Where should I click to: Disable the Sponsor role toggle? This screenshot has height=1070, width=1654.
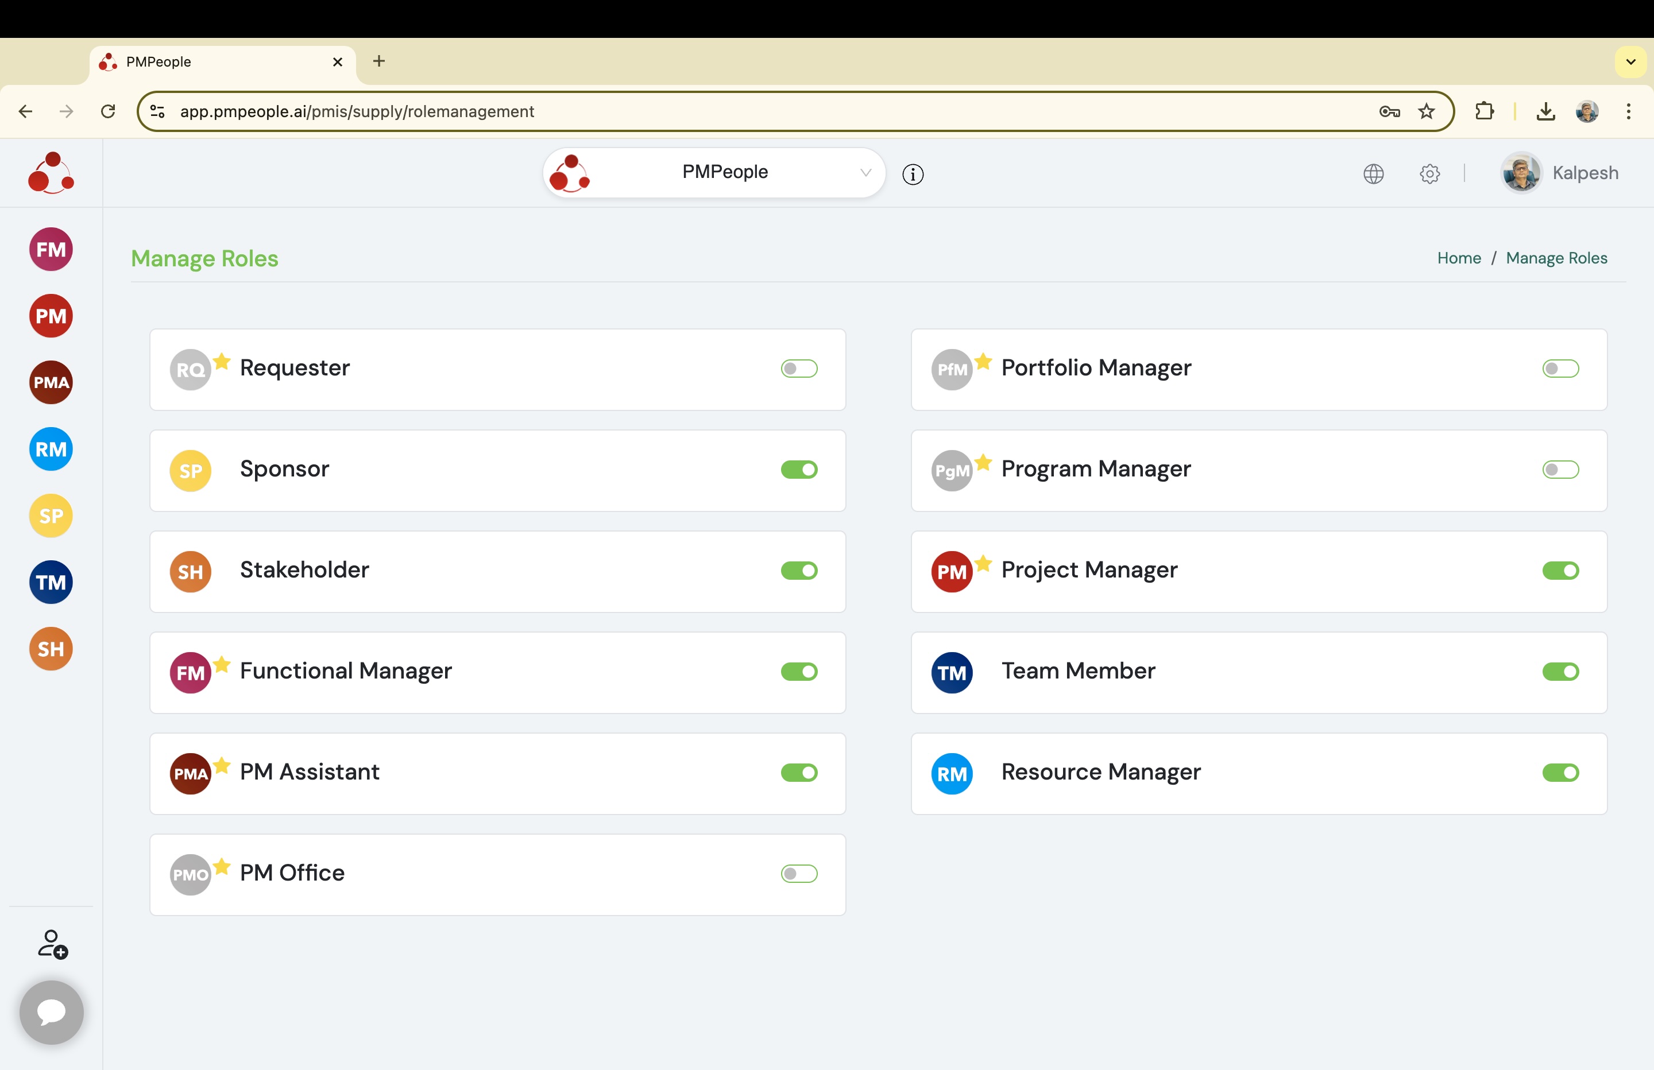pos(798,470)
